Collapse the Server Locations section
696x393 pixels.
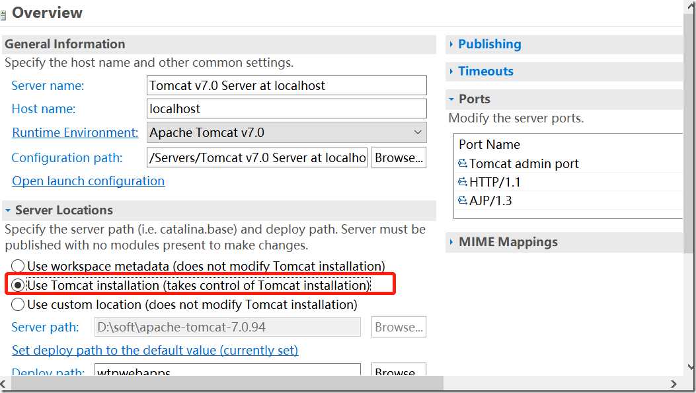point(7,210)
